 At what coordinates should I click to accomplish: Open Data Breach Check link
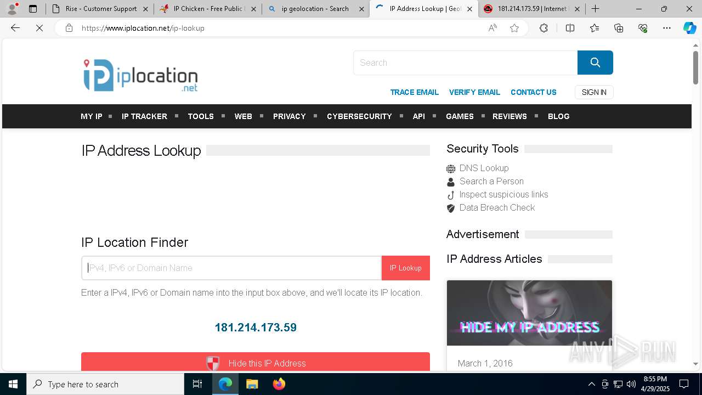coord(497,207)
